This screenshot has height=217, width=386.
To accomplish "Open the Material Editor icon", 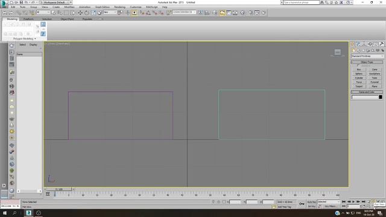I will [242, 13].
